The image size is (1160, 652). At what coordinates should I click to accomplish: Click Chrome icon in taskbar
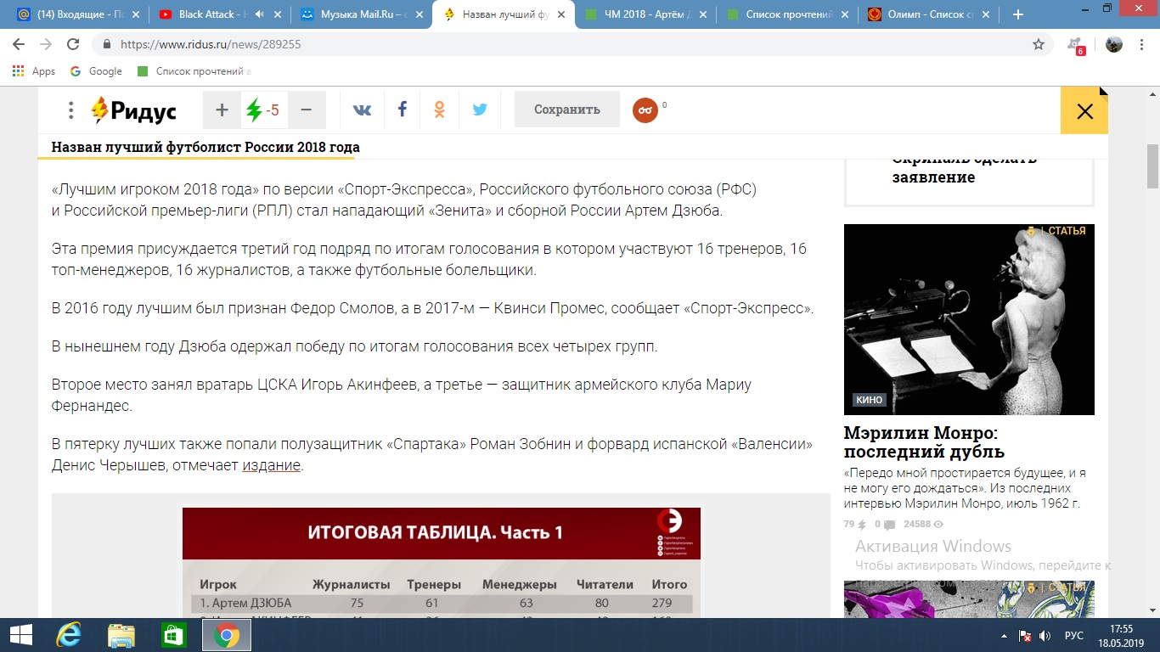[226, 635]
